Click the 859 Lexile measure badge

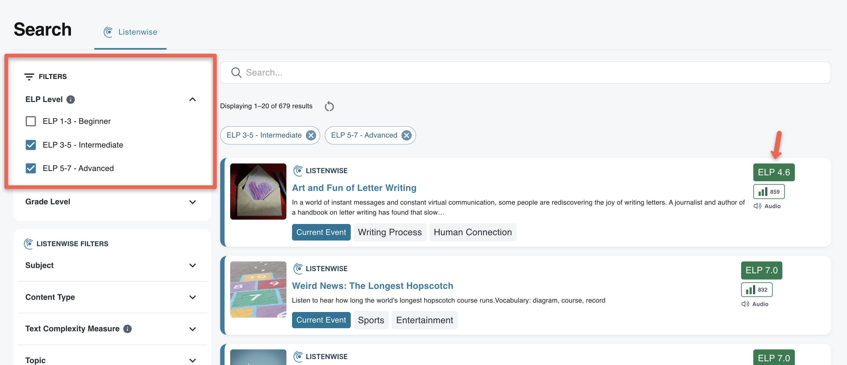pyautogui.click(x=769, y=191)
